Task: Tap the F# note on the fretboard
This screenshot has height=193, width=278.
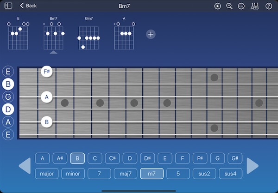Action: (47, 72)
